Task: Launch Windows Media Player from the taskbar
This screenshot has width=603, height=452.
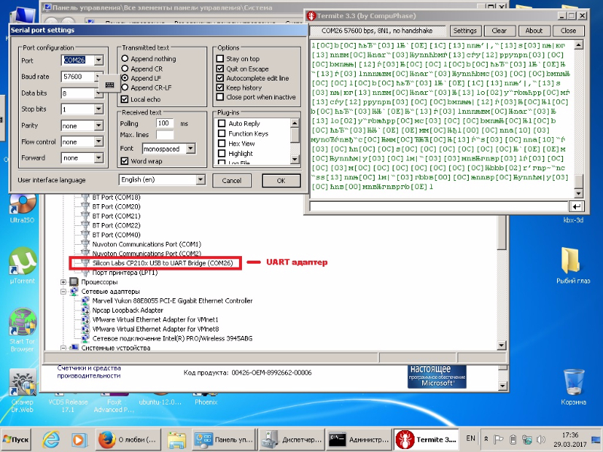Action: pyautogui.click(x=78, y=439)
